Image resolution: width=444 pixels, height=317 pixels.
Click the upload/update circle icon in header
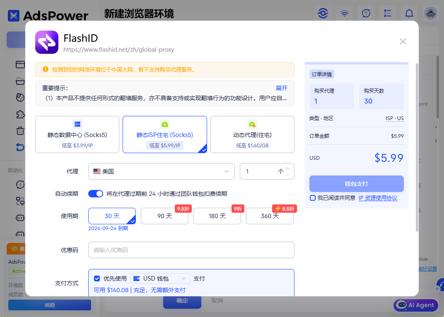coord(366,13)
